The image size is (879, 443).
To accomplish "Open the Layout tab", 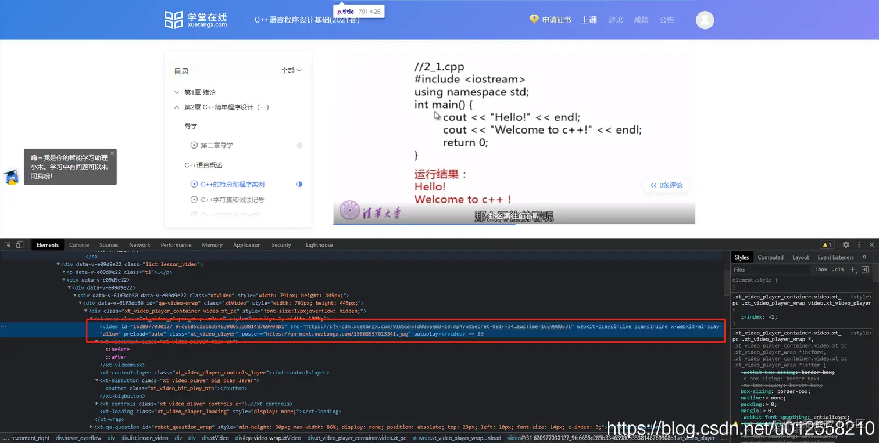I will point(801,257).
